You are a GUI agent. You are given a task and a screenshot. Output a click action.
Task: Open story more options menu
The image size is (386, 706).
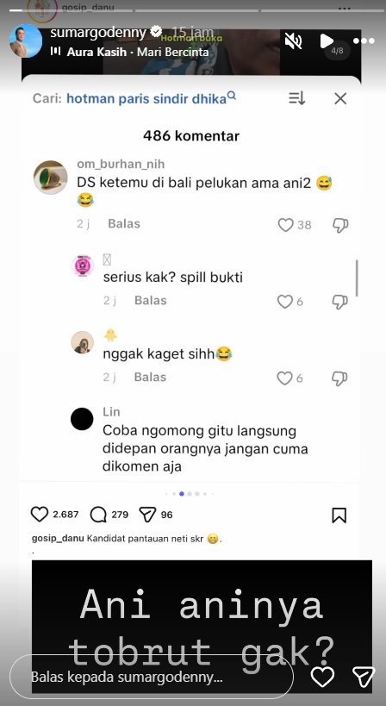[x=364, y=41]
